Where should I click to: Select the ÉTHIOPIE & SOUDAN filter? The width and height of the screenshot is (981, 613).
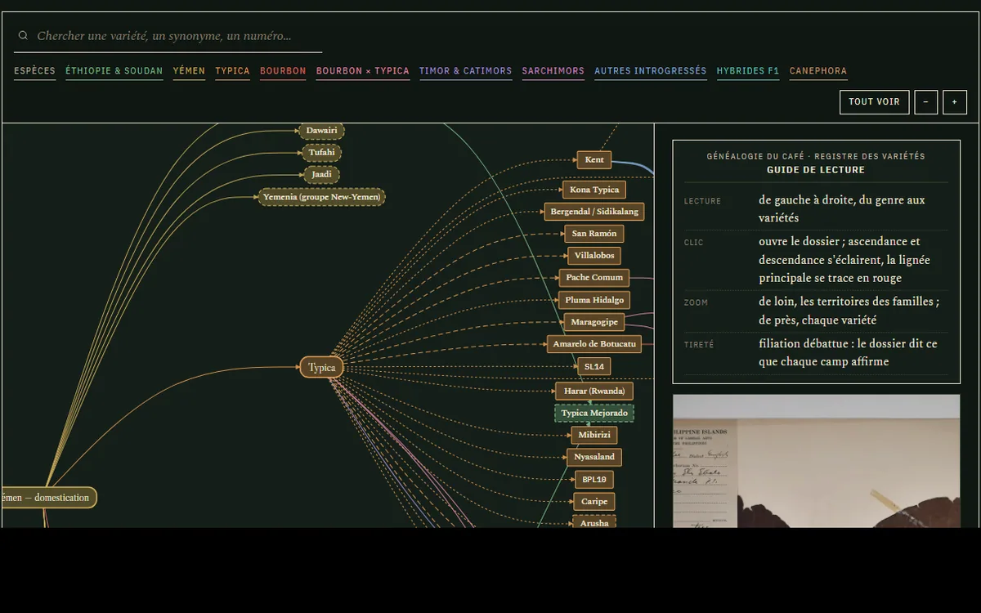[114, 71]
